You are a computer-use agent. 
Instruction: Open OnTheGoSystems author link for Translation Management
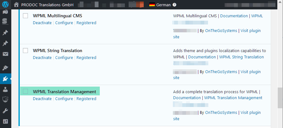pyautogui.click(x=221, y=113)
